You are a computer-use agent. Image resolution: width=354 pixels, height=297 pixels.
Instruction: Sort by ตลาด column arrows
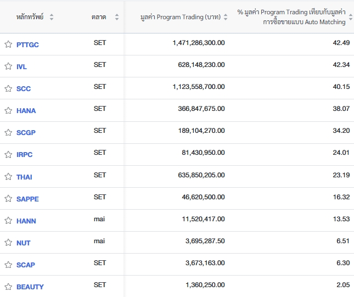[117, 17]
